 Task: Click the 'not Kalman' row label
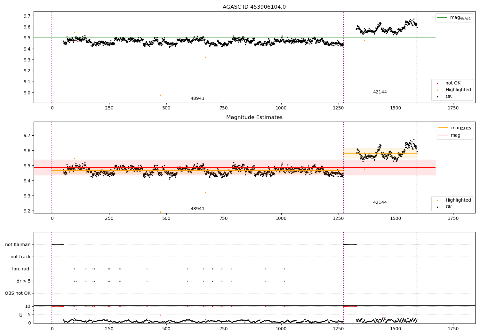tap(18, 244)
